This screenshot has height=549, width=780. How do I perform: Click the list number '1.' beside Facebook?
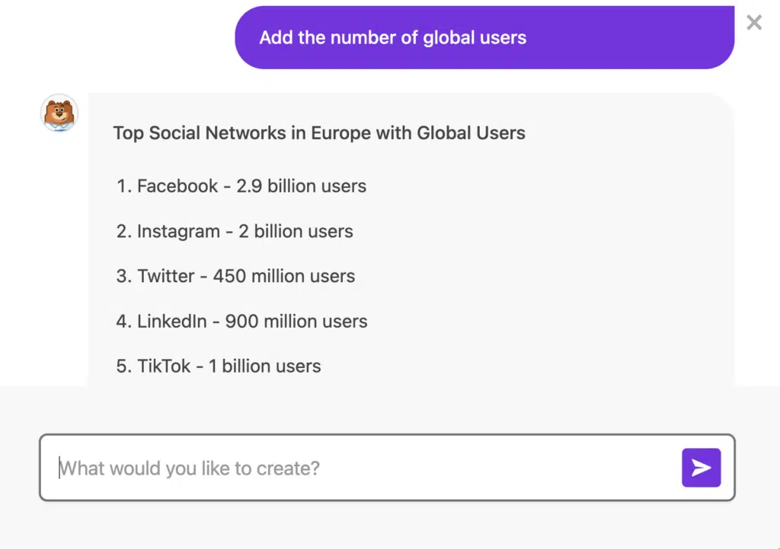point(124,186)
